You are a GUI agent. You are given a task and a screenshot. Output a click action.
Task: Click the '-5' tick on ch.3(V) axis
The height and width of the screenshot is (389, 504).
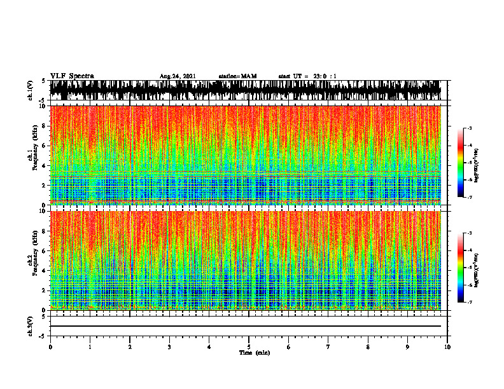point(43,336)
